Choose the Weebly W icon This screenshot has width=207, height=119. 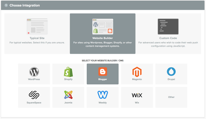103,95
